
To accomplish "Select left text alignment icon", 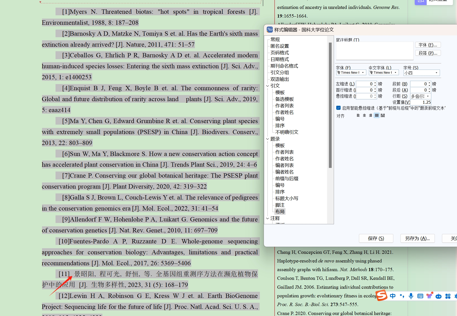I will (x=358, y=115).
